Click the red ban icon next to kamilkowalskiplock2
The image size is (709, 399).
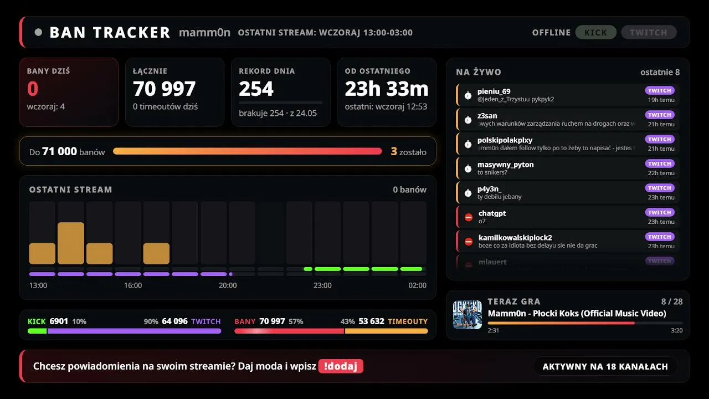469,242
